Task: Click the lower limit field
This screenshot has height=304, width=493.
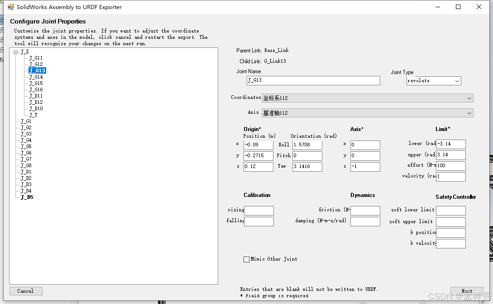Action: (x=450, y=144)
